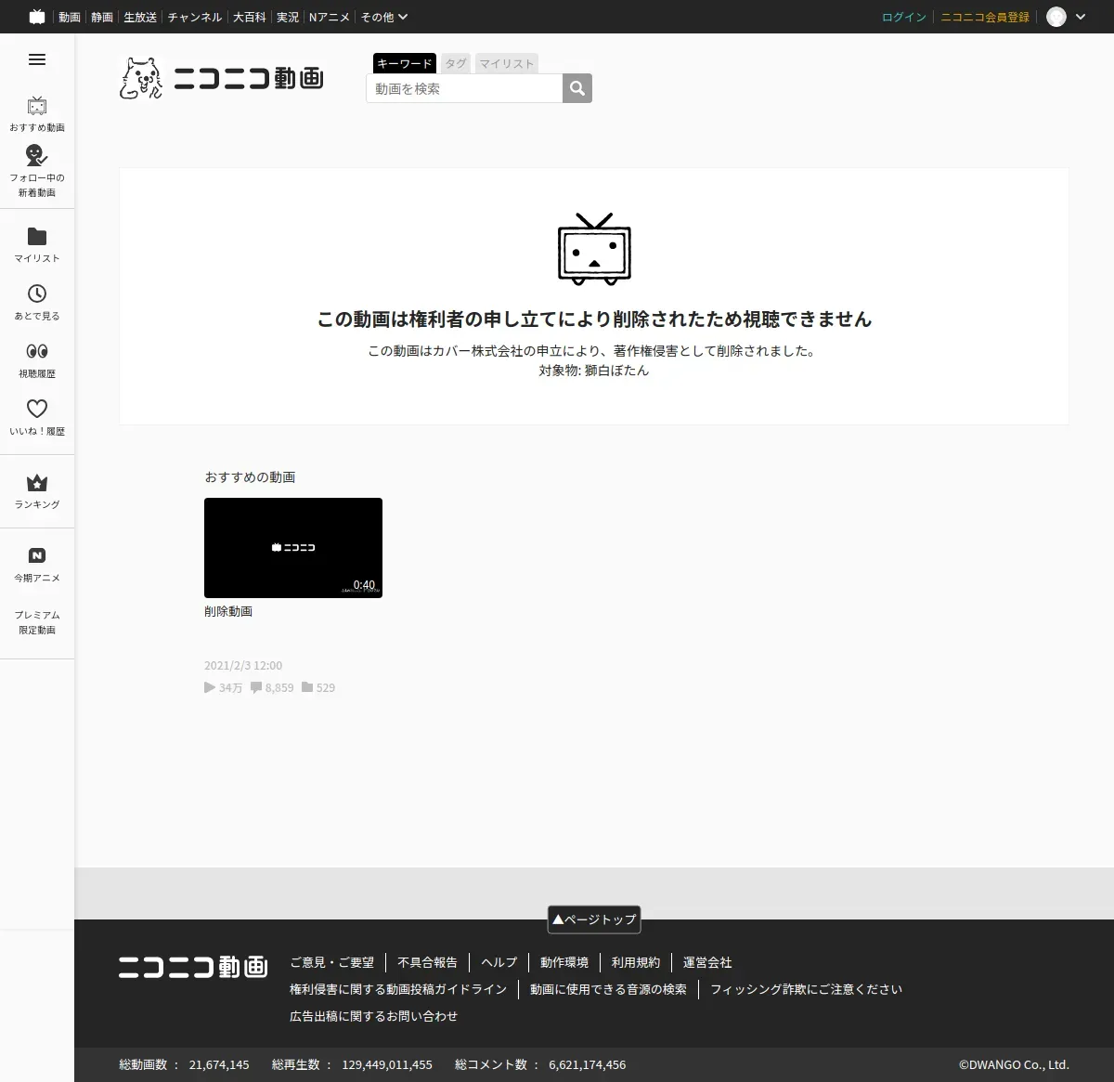The height and width of the screenshot is (1082, 1114).
Task: Click the 削除動画 title link
Action: (228, 611)
